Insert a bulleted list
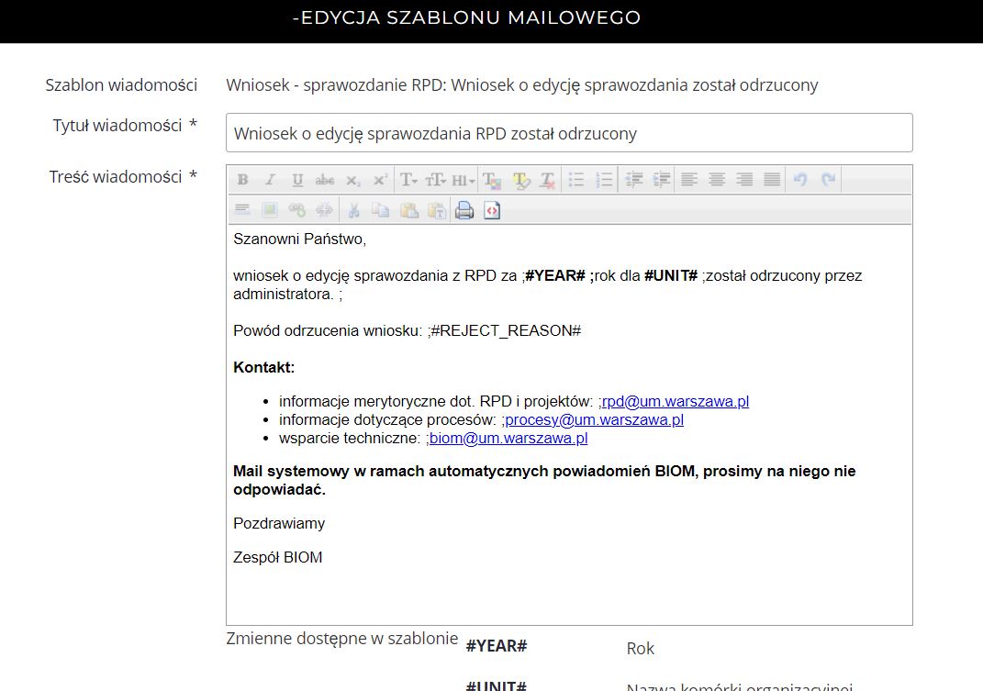The width and height of the screenshot is (983, 691). coord(576,180)
